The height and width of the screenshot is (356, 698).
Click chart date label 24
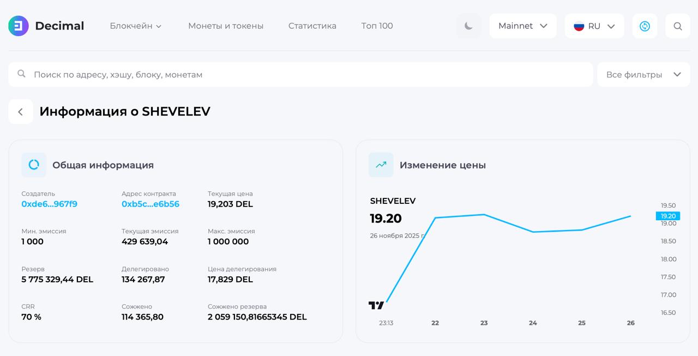[x=533, y=323]
